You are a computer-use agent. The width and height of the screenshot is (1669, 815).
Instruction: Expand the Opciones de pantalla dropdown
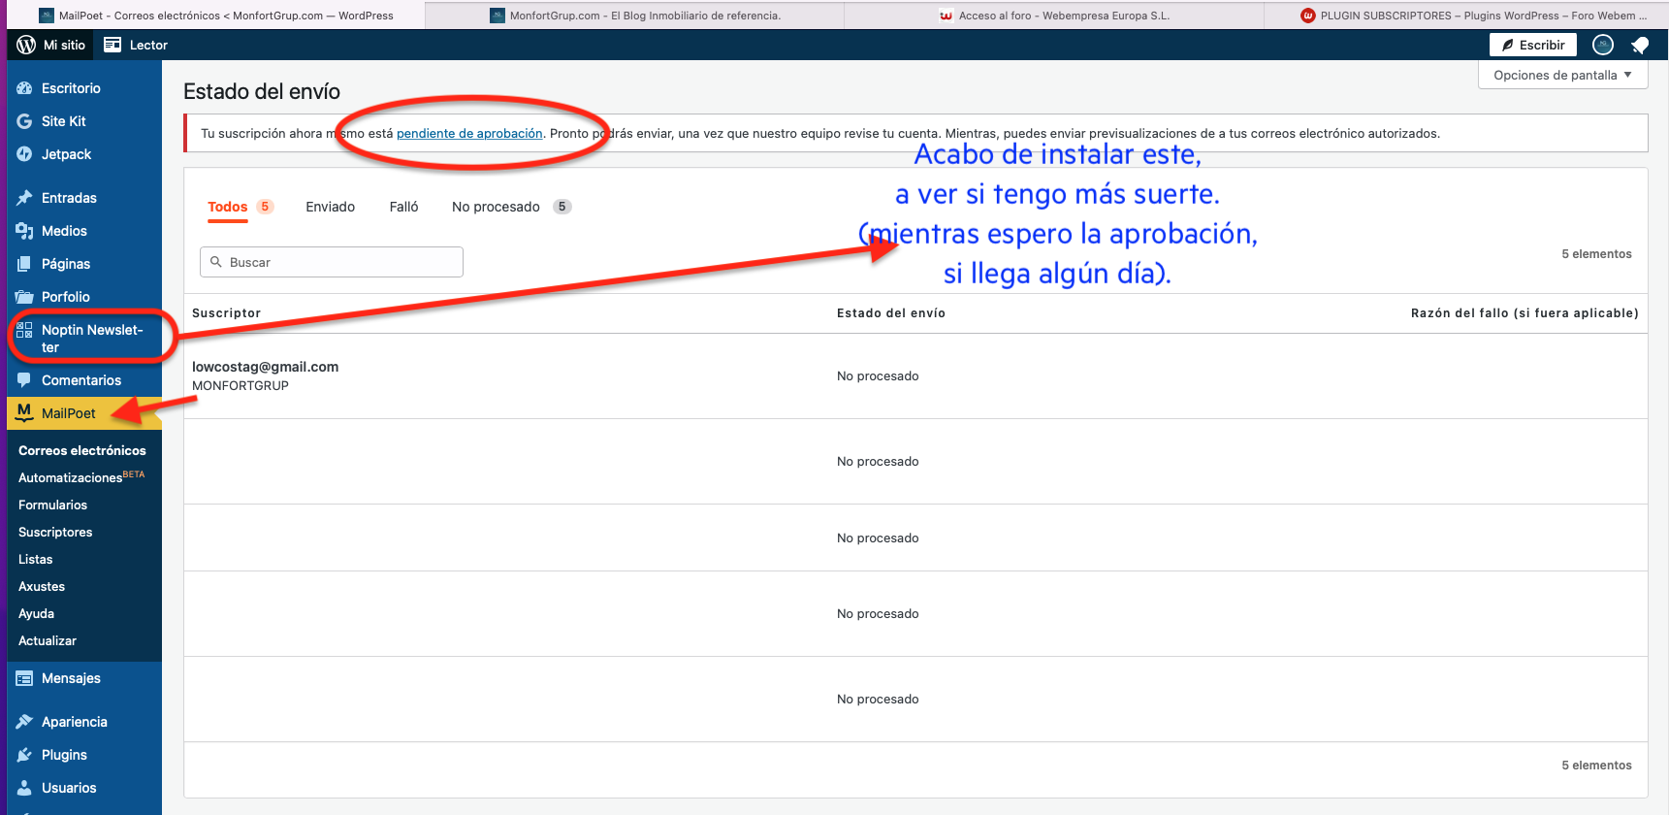pyautogui.click(x=1562, y=75)
